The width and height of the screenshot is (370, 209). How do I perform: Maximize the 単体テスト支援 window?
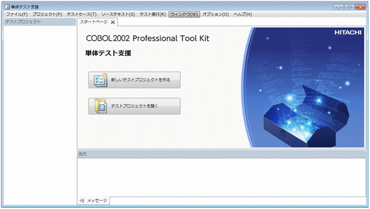click(349, 7)
